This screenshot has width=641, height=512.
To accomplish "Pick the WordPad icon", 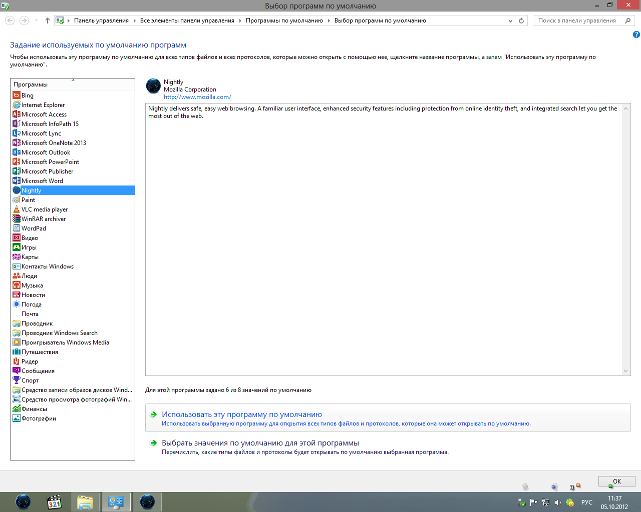I will 17,228.
